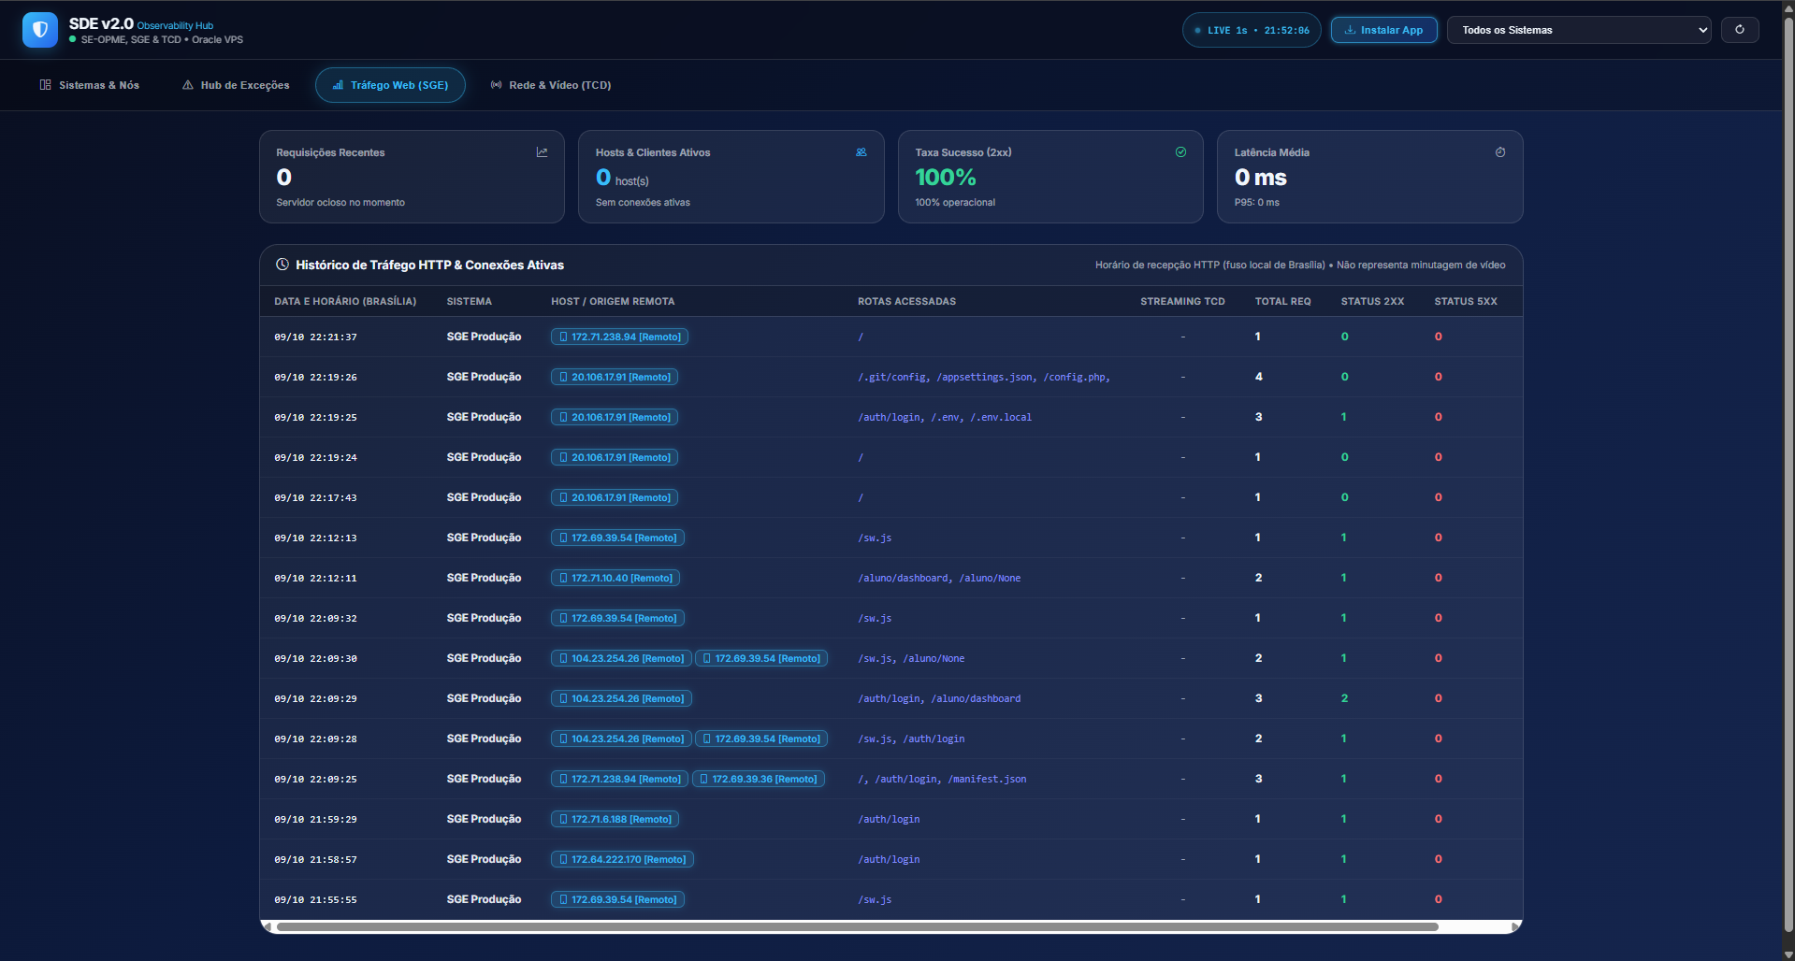Click column header Data e Horário (Brasília)
The width and height of the screenshot is (1795, 961).
[x=345, y=301]
